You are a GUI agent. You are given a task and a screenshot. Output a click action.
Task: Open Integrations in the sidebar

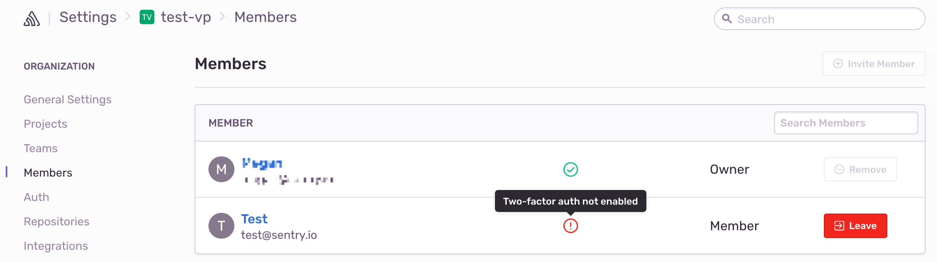tap(56, 246)
